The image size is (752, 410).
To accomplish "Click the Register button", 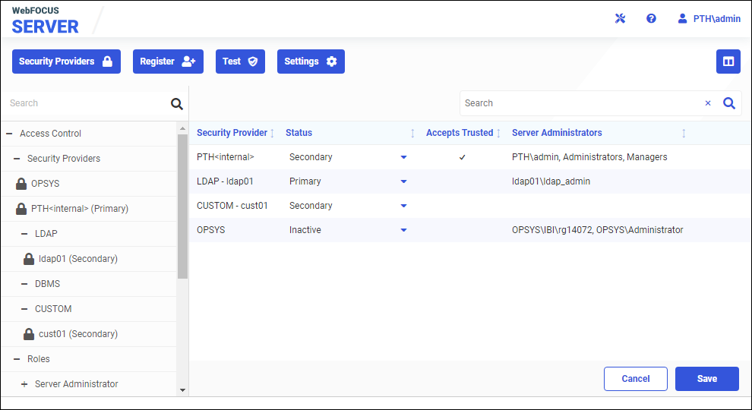I will tap(168, 61).
